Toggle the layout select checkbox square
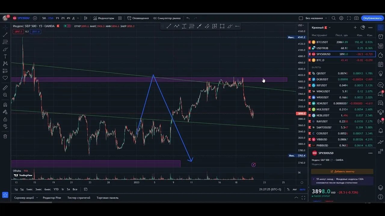 (301, 18)
